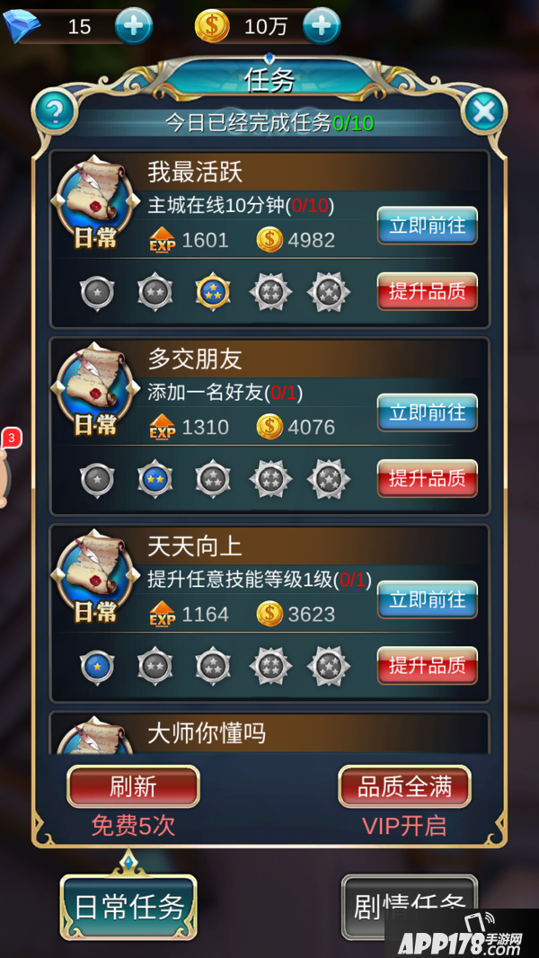Screen dimensions: 539x958
Task: Upgrade 多交朋友 quest quality with 提升品质
Action: (x=428, y=478)
